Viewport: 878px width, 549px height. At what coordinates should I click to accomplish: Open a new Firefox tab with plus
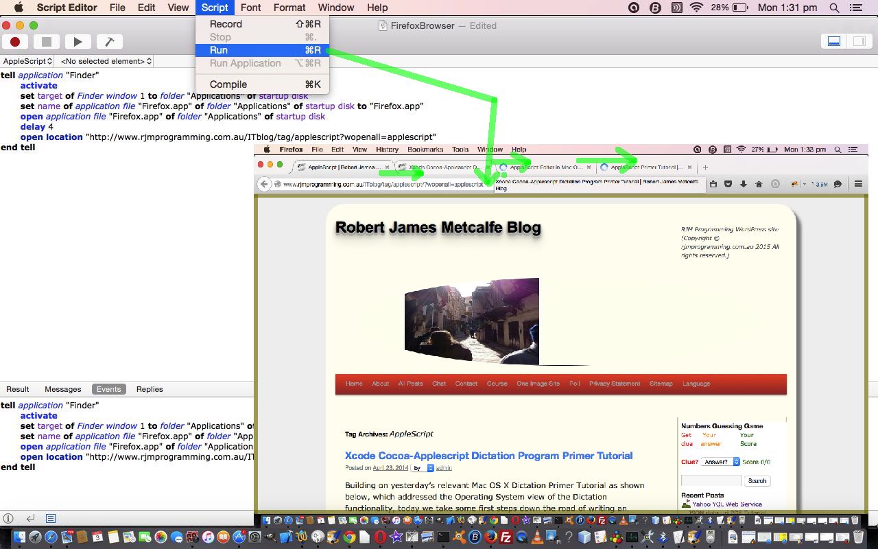tap(705, 167)
